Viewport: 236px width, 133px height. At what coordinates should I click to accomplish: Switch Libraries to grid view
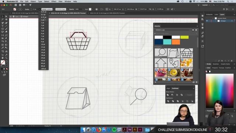(x=193, y=30)
